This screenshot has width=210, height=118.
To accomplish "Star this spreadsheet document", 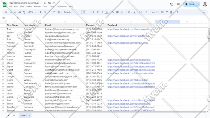I will coord(45,3).
